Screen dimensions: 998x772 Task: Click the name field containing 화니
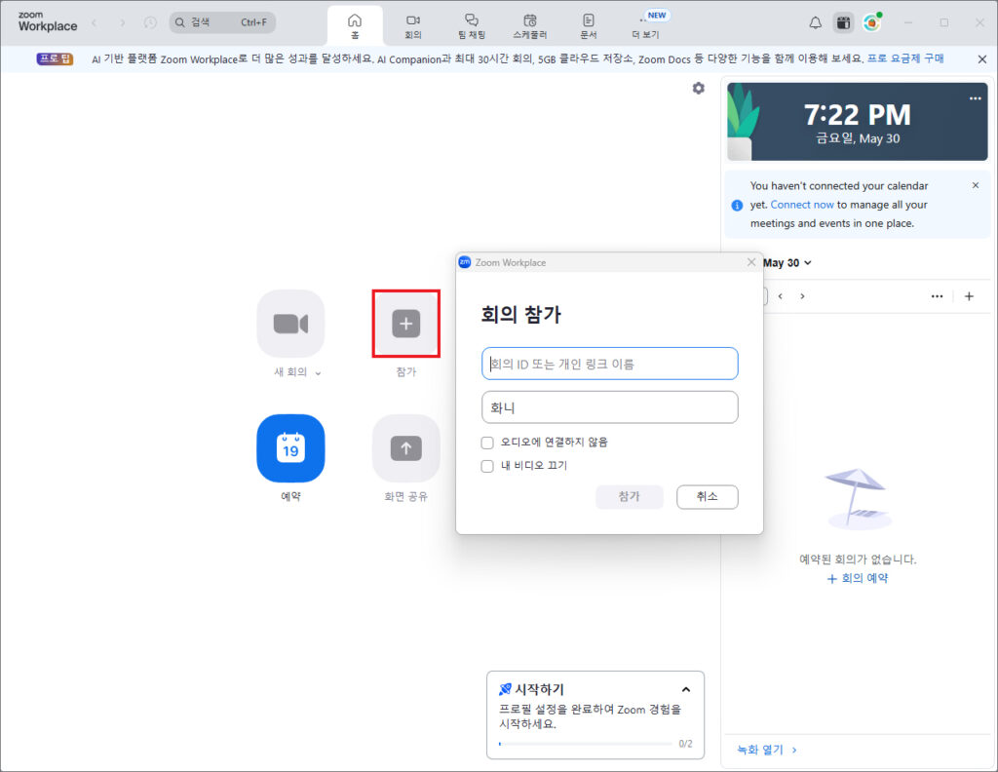pos(610,407)
